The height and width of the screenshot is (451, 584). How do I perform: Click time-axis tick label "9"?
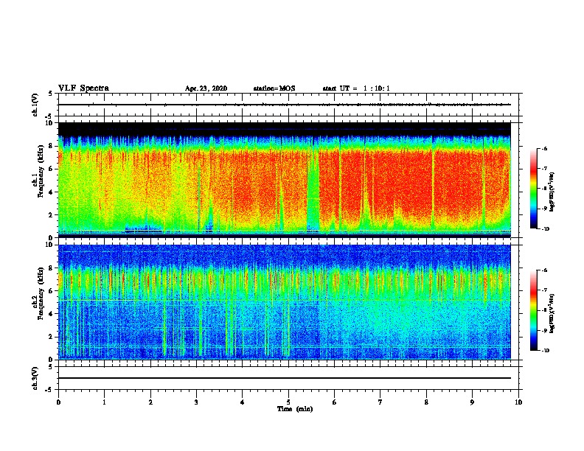click(x=472, y=402)
